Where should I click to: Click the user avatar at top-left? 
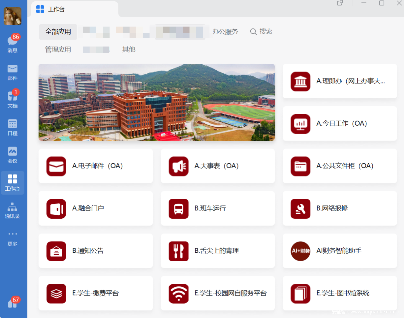pyautogui.click(x=13, y=16)
